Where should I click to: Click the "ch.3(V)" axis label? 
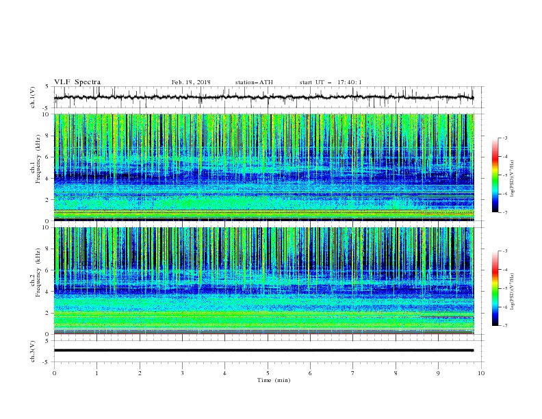[x=33, y=351]
